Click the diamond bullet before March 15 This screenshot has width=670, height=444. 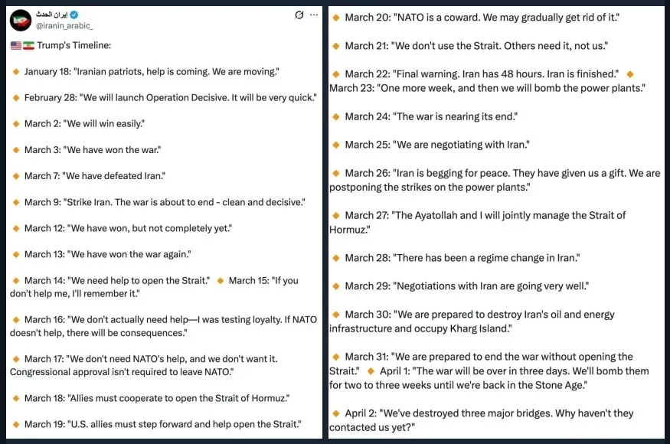pyautogui.click(x=221, y=281)
